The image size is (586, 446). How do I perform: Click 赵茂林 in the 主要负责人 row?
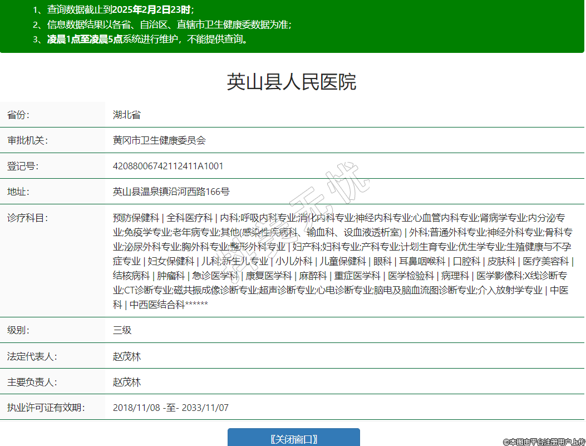tap(127, 382)
